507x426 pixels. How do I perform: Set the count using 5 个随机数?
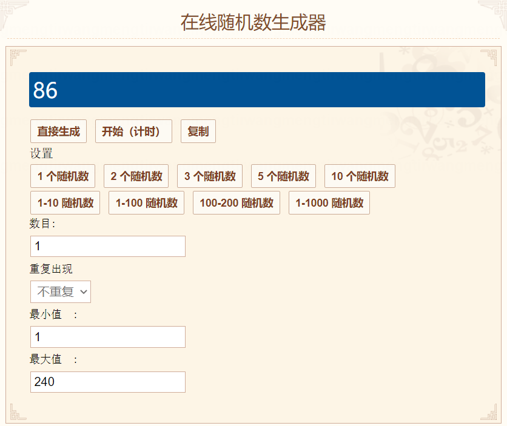[x=283, y=176]
